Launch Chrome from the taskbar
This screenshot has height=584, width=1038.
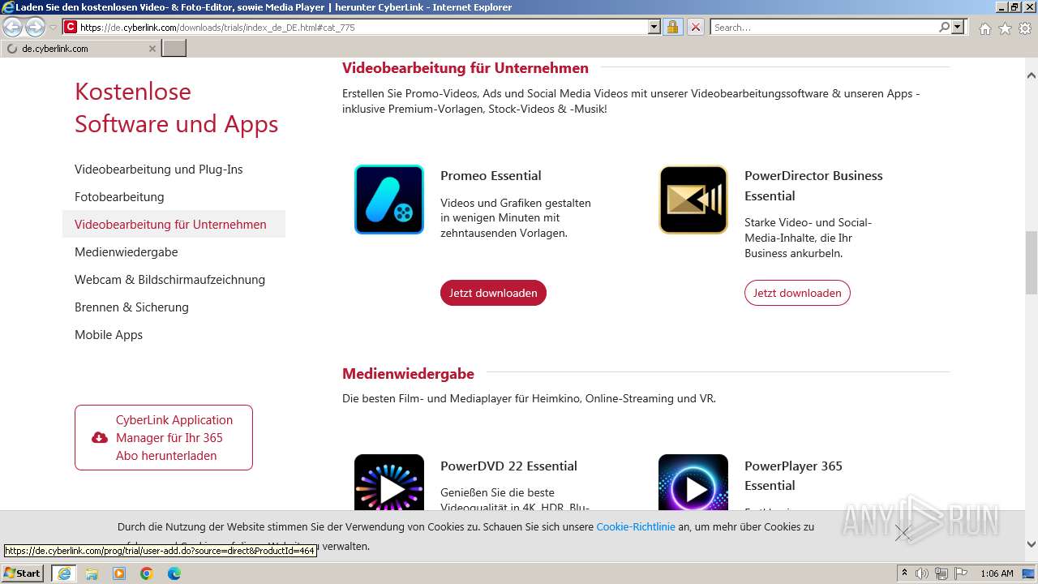[147, 573]
